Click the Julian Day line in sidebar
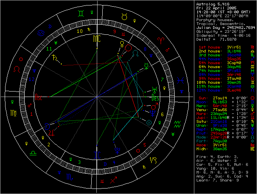 pyautogui.click(x=225, y=28)
